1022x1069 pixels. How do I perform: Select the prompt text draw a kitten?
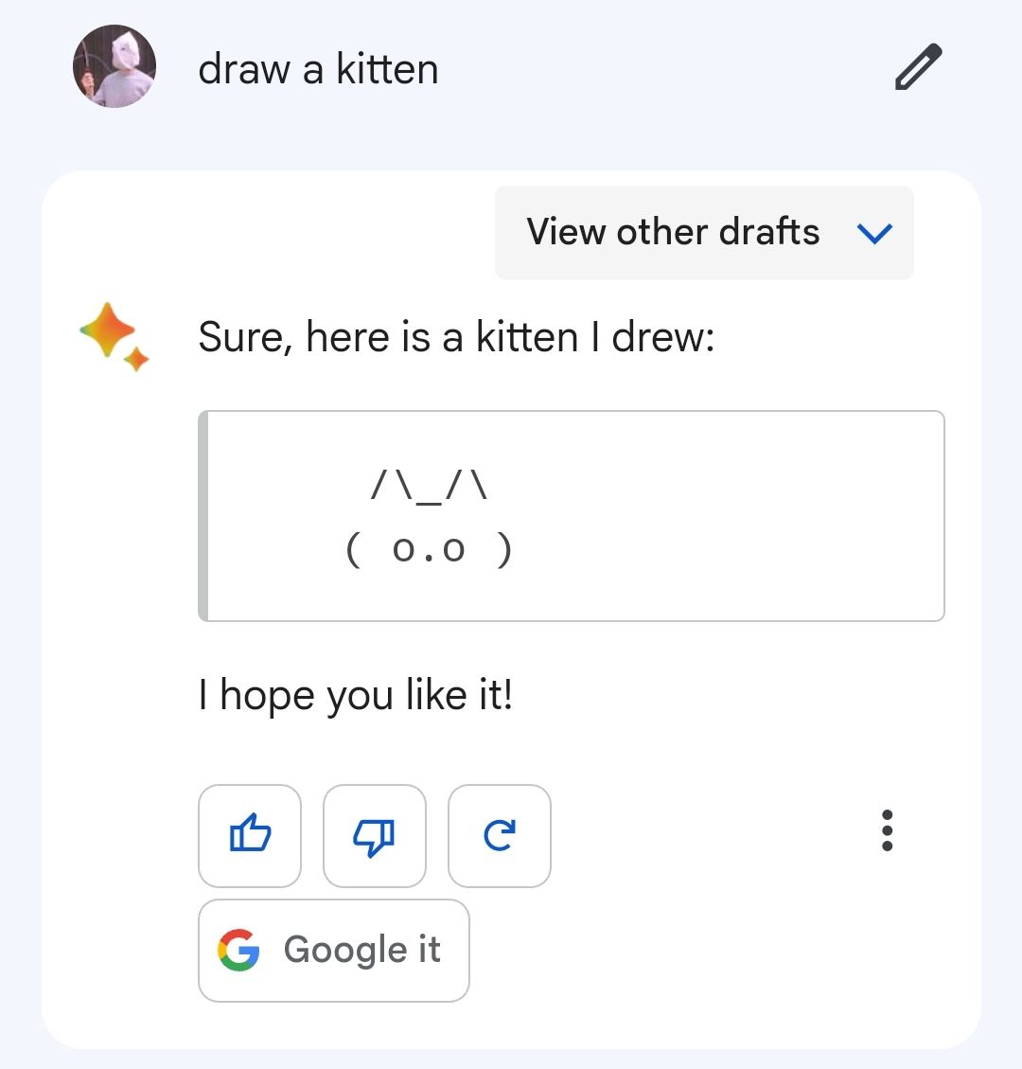pos(318,69)
